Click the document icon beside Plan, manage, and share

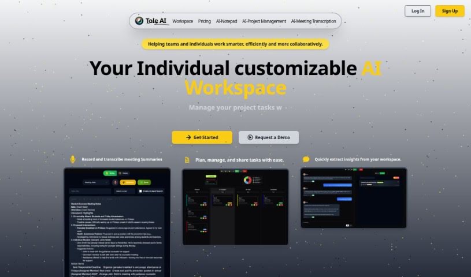pos(187,159)
